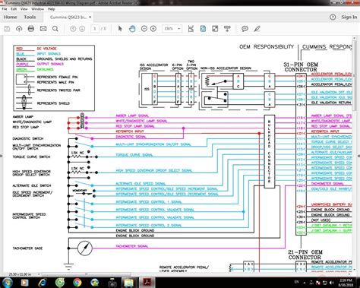Click the REPRESENTS TWISTED PAIR legend text
This screenshot has width=360, height=288.
[x=58, y=90]
